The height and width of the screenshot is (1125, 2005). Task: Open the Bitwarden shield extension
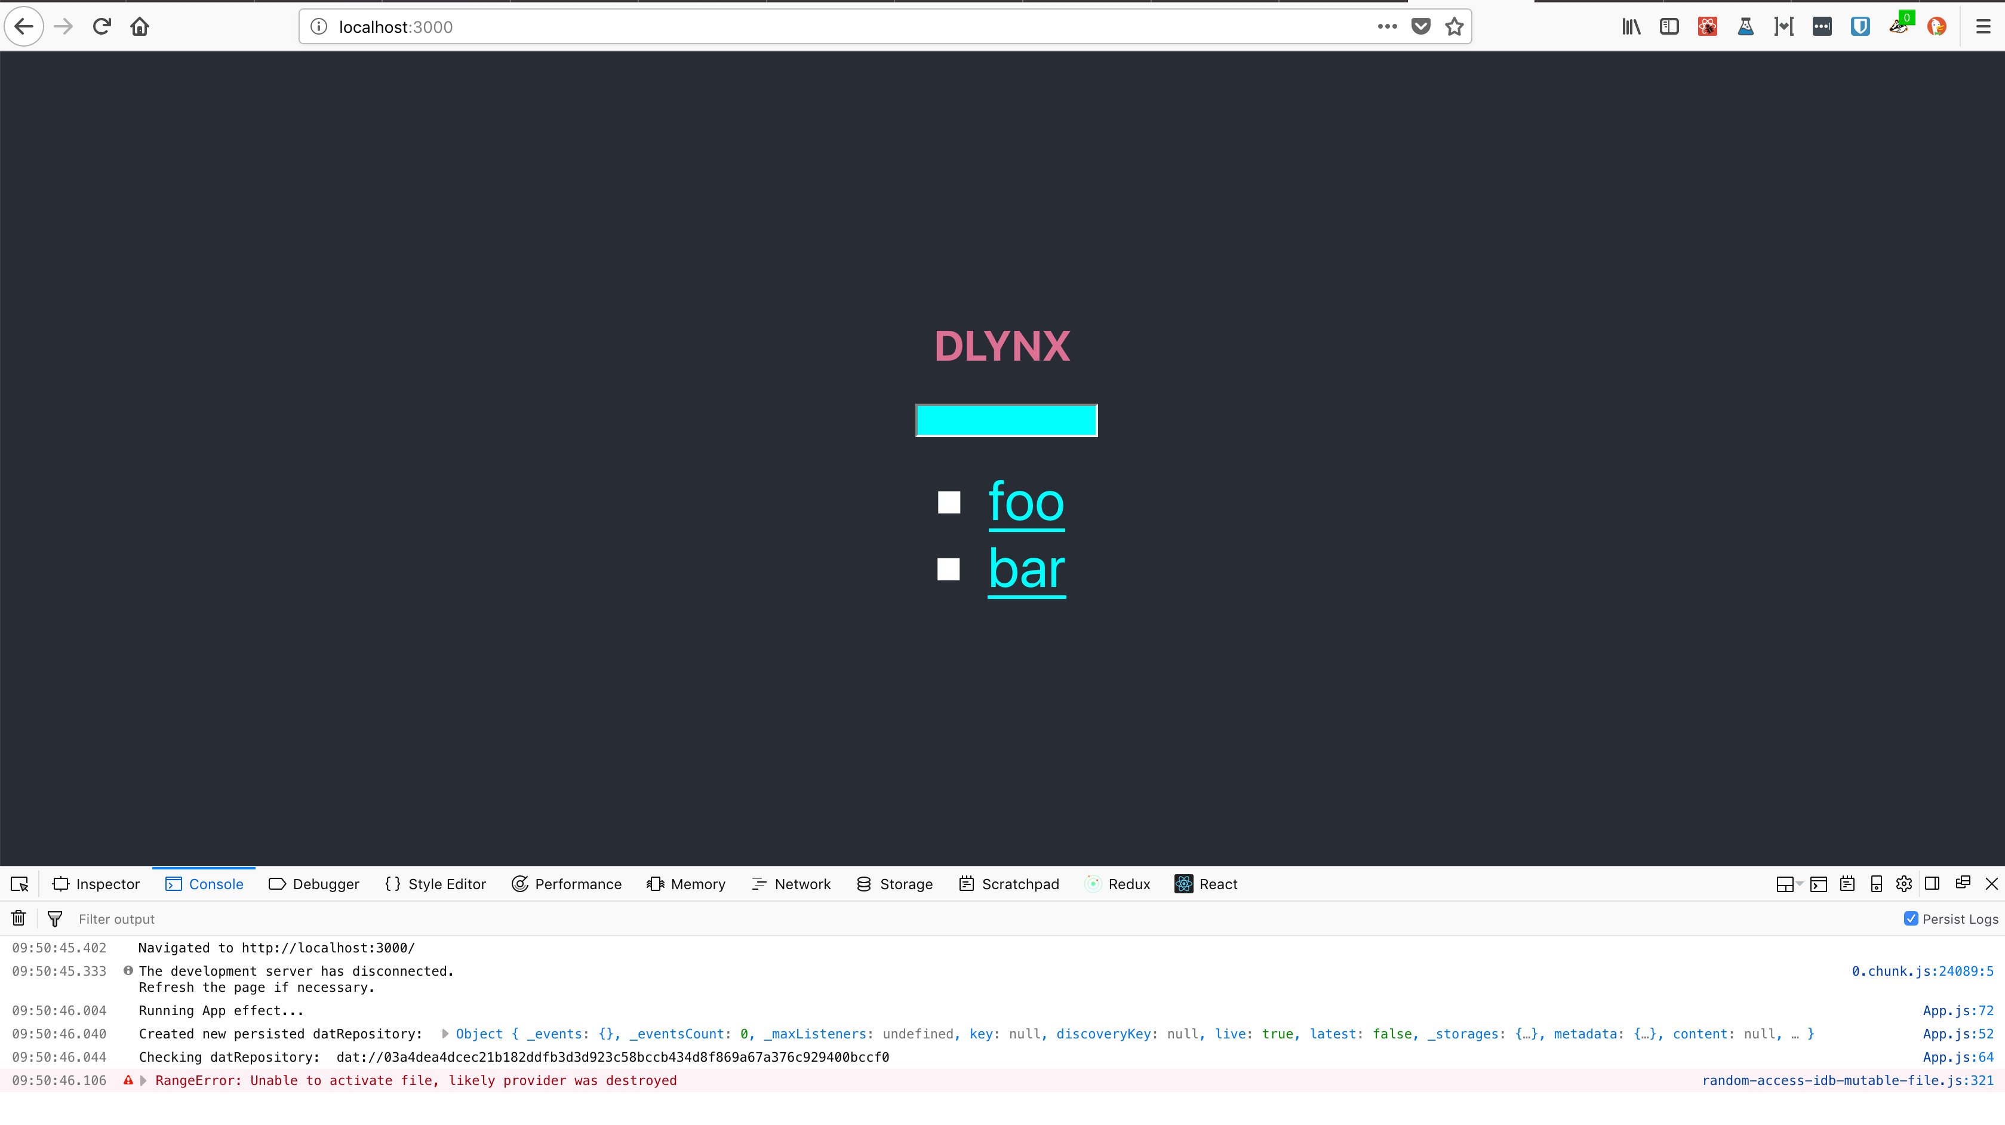[1861, 26]
